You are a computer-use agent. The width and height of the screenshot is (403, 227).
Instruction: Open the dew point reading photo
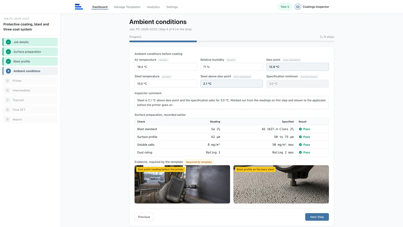pyautogui.click(x=182, y=184)
